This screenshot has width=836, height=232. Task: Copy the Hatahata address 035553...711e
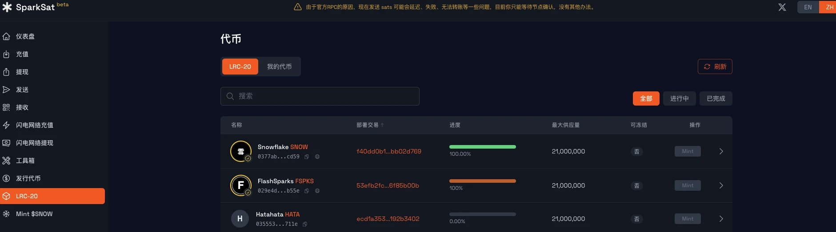305,224
